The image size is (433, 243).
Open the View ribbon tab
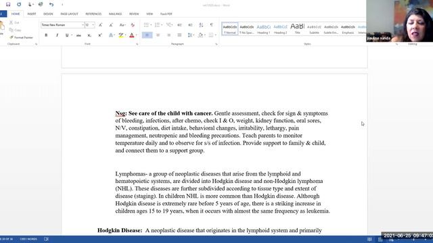click(x=150, y=13)
